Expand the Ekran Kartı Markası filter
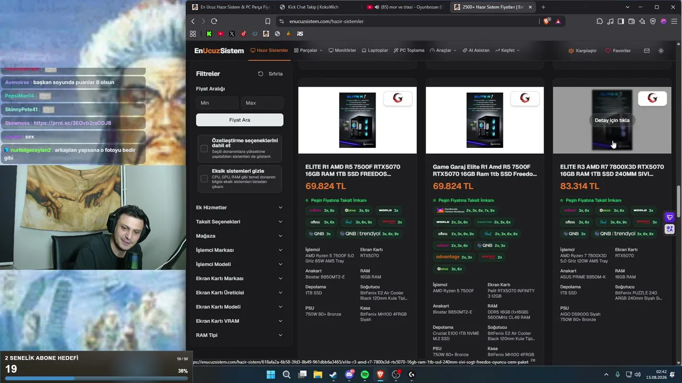This screenshot has height=383, width=682. (x=239, y=278)
